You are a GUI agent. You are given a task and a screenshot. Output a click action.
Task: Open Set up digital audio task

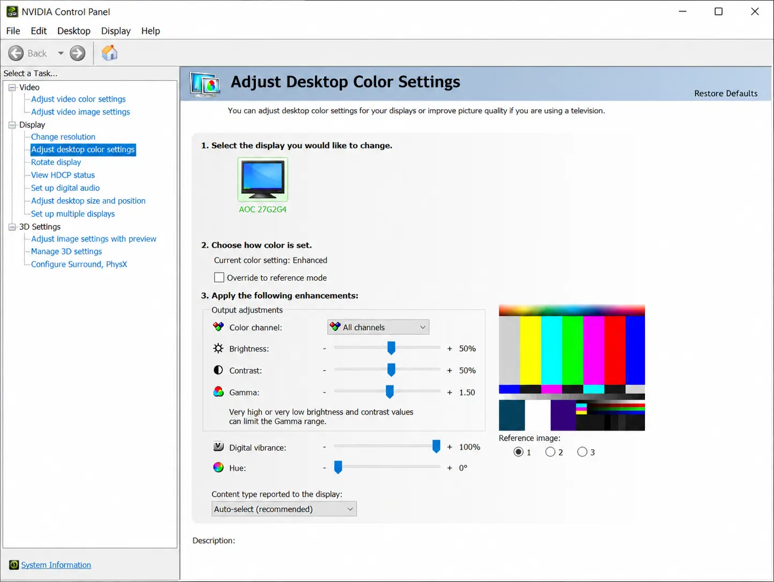click(65, 188)
